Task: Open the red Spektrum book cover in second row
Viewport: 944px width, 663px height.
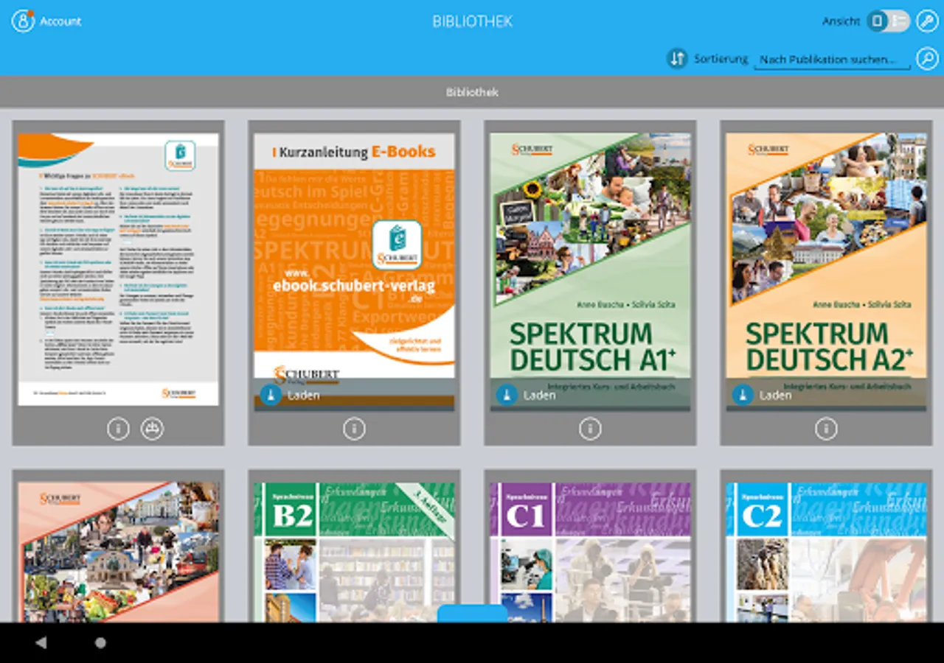Action: (x=118, y=552)
